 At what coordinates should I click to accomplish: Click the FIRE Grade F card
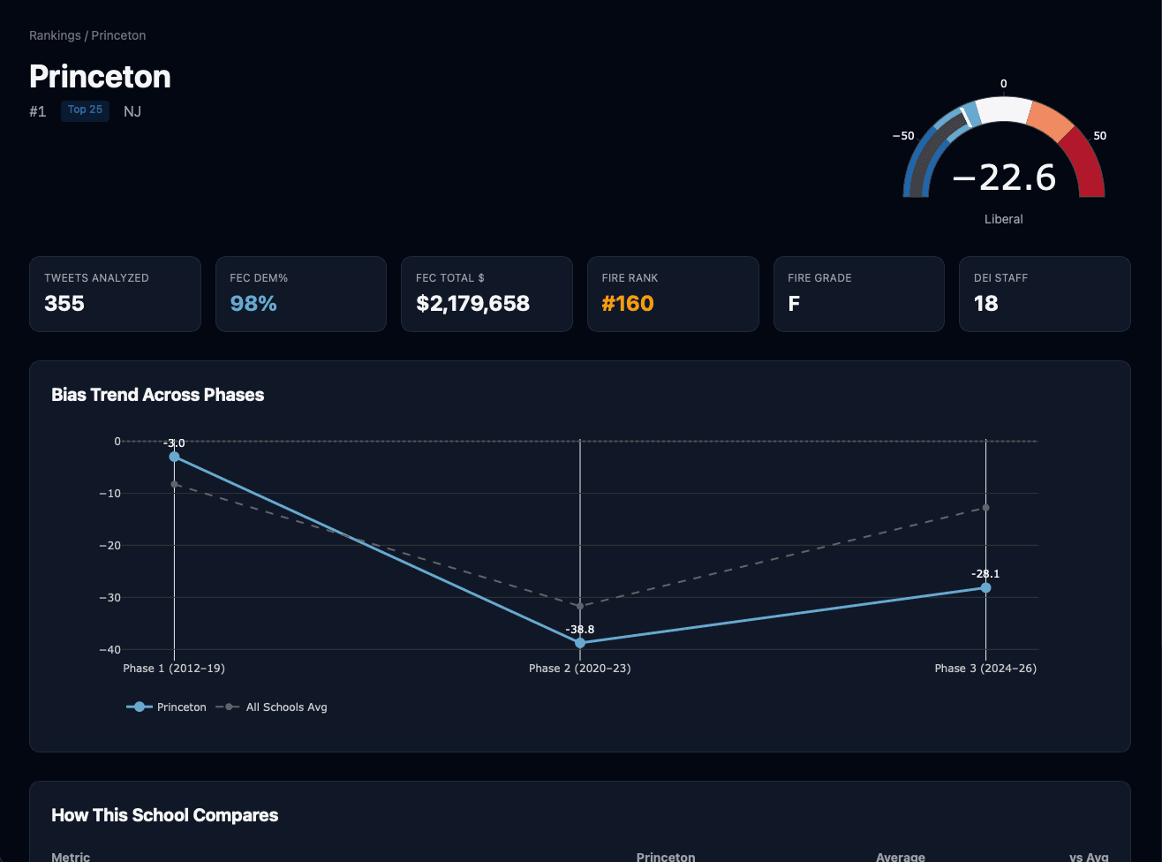858,294
